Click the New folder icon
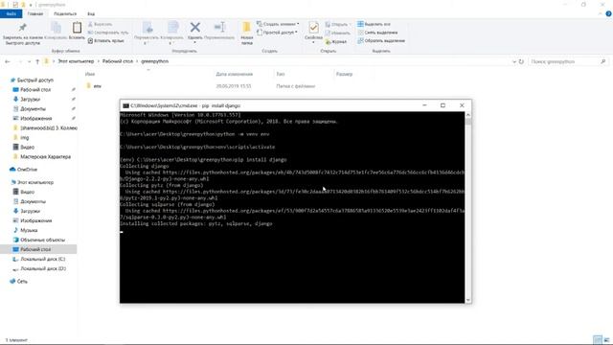The height and width of the screenshot is (345, 613). [x=247, y=28]
